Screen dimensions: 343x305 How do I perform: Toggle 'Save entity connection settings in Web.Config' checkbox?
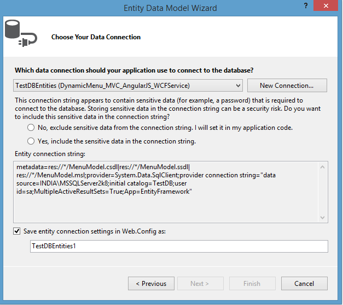point(17,231)
